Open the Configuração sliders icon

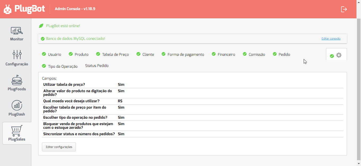click(x=17, y=55)
